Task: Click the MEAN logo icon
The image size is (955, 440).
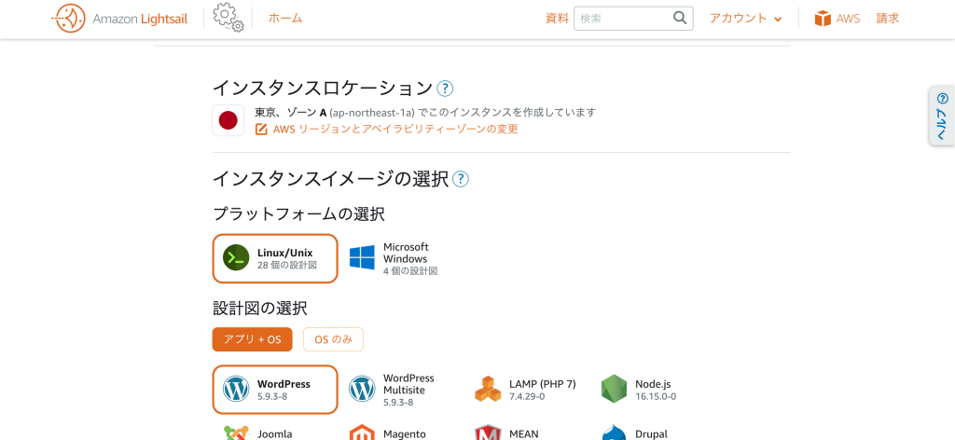Action: click(488, 433)
